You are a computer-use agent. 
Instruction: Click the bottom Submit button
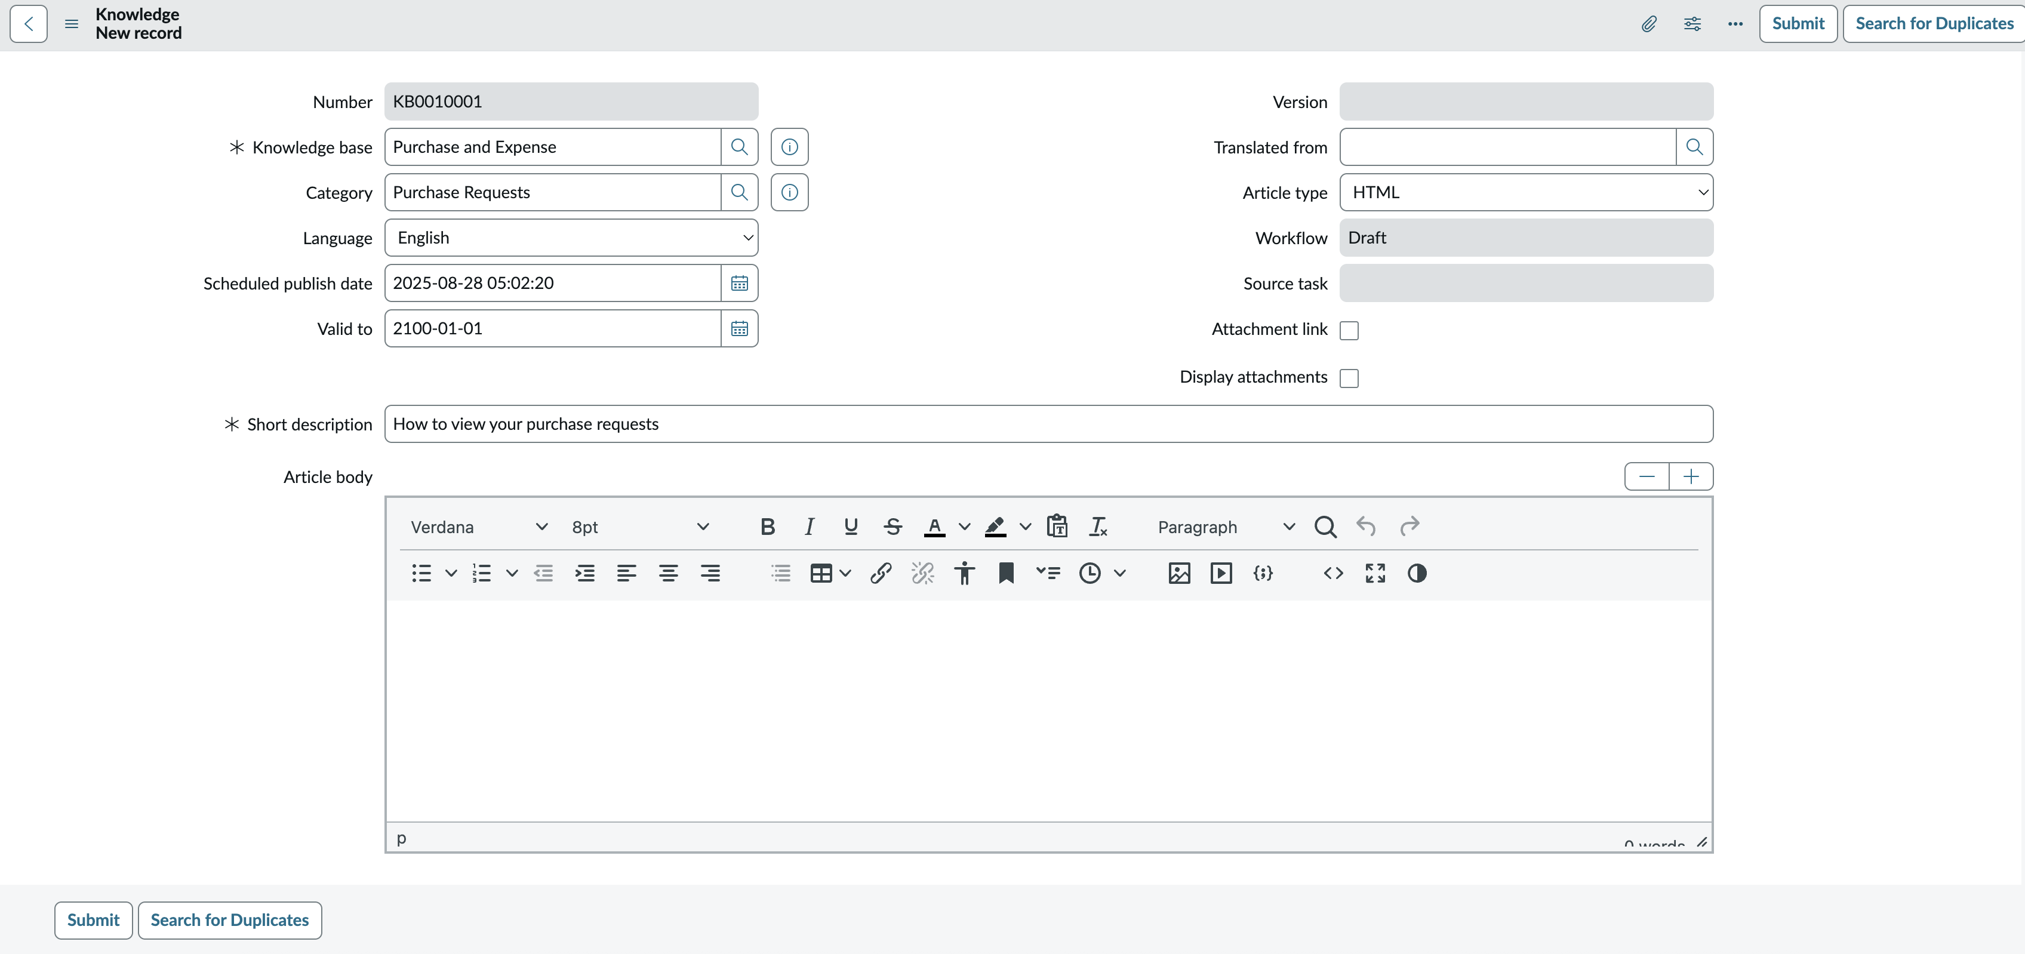93,920
